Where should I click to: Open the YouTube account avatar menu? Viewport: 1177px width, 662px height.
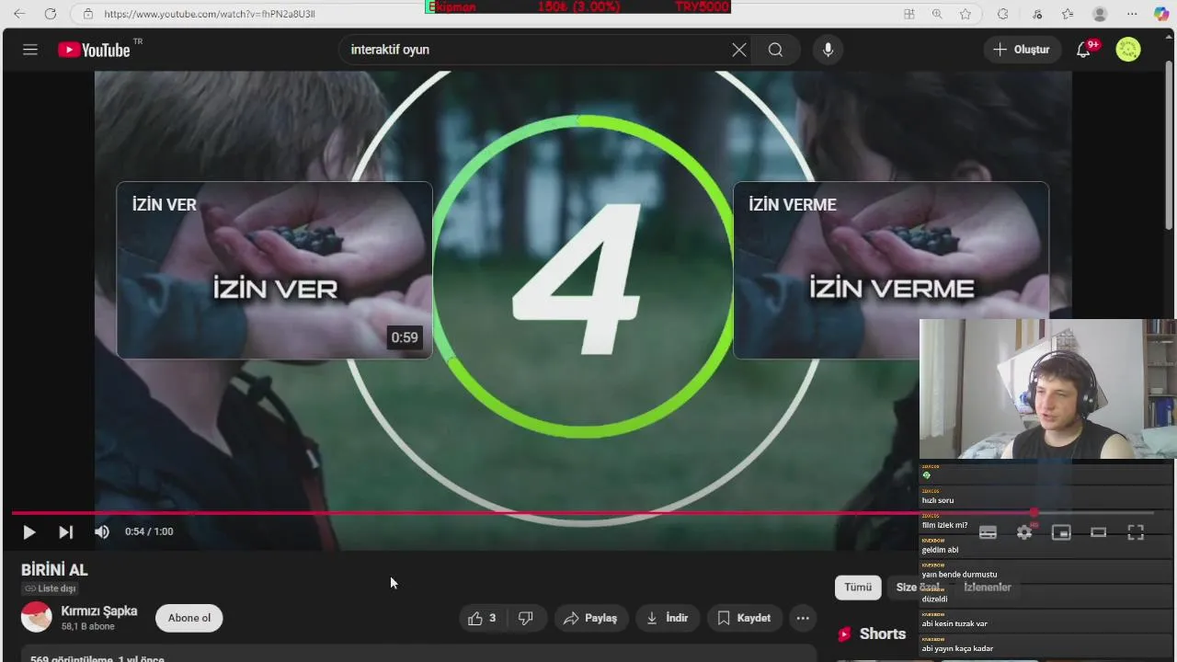tap(1128, 50)
